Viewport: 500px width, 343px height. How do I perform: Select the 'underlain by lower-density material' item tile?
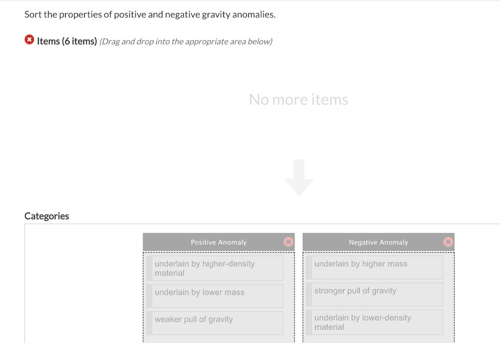coord(376,322)
